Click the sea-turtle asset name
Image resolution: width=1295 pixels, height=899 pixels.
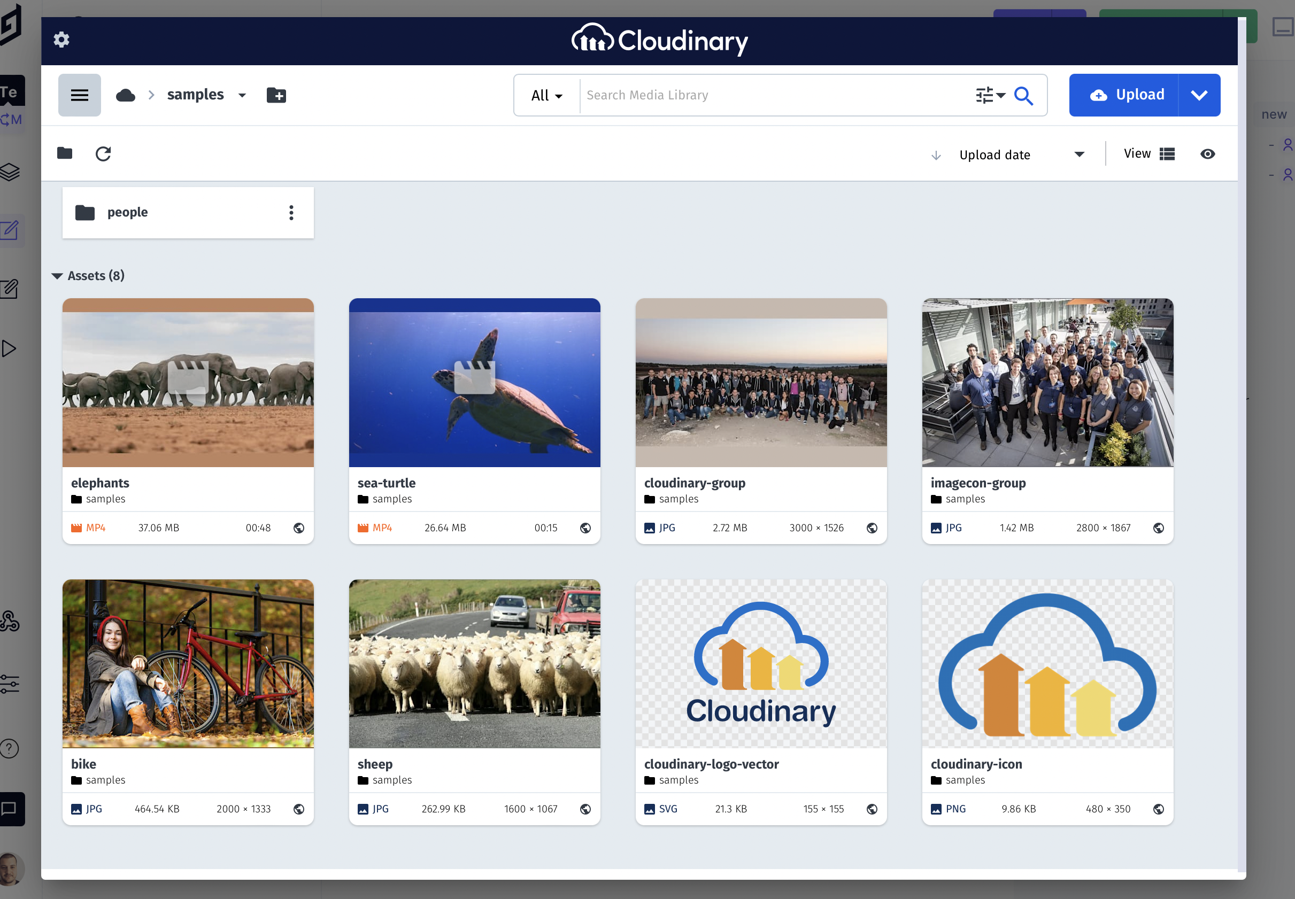(387, 483)
